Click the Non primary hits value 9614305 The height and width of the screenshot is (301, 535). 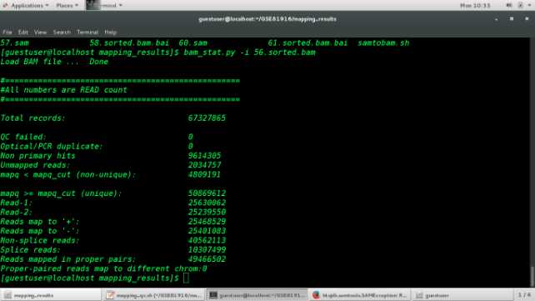point(204,156)
